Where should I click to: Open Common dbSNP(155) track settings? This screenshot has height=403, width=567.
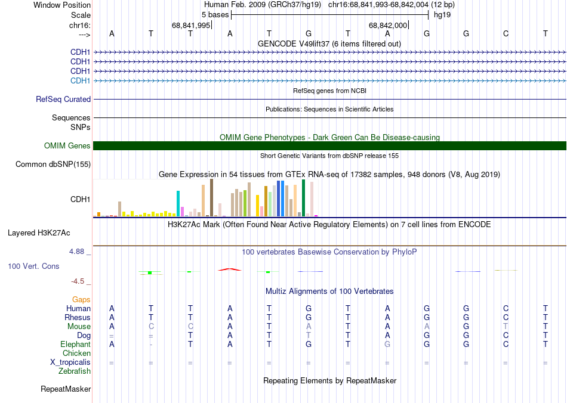point(53,165)
